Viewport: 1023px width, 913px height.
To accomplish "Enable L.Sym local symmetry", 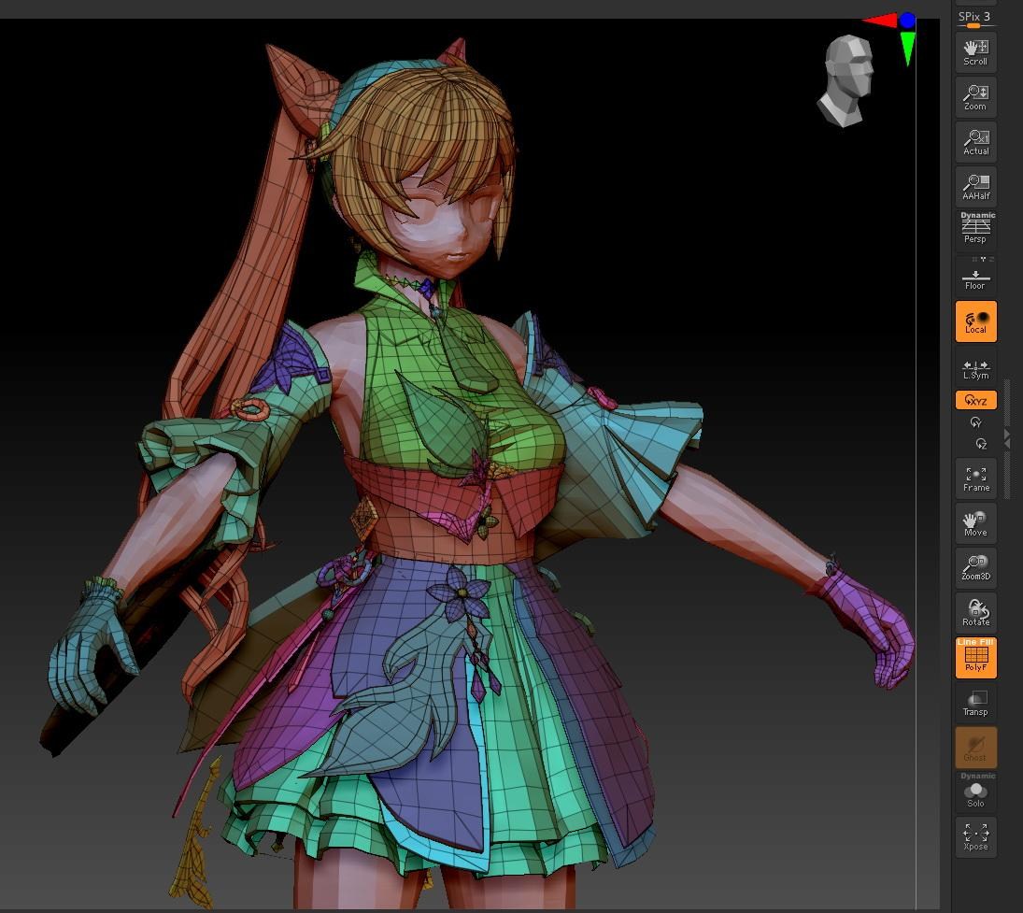I will pos(975,369).
